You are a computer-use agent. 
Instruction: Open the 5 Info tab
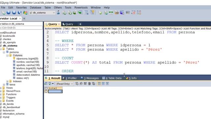[131, 78]
